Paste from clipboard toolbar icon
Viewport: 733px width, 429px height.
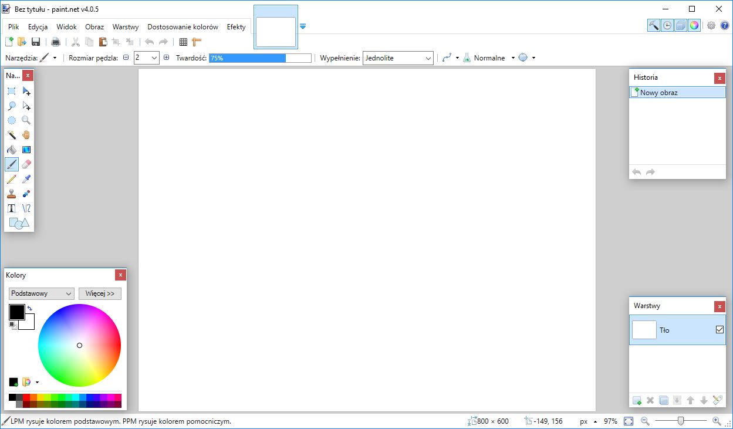pos(103,42)
